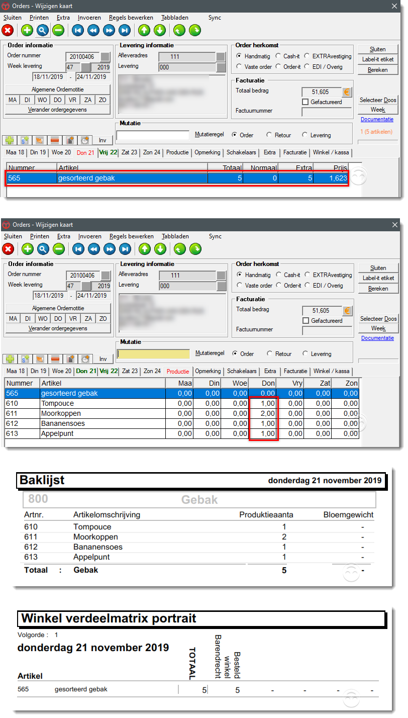Switch to Schakelaars tab in Productie-view Orders window

tap(243, 371)
